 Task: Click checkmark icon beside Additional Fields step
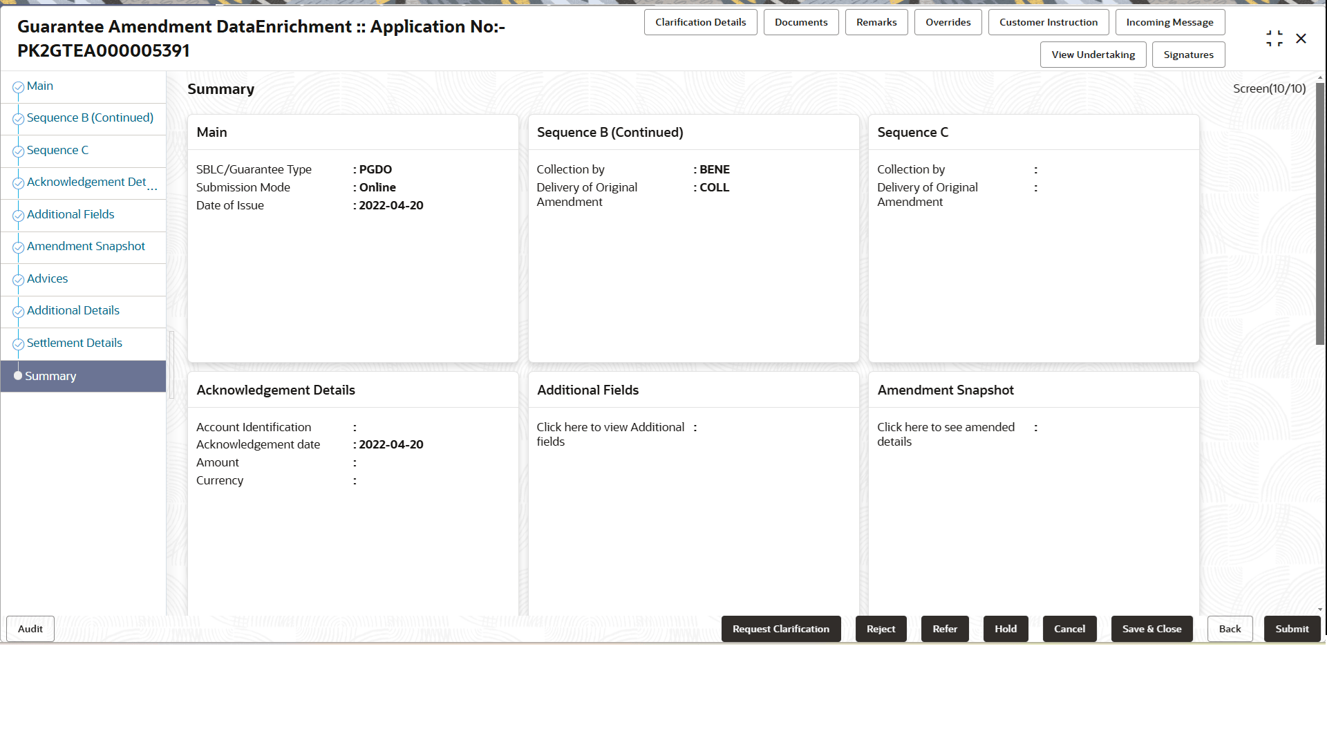19,216
